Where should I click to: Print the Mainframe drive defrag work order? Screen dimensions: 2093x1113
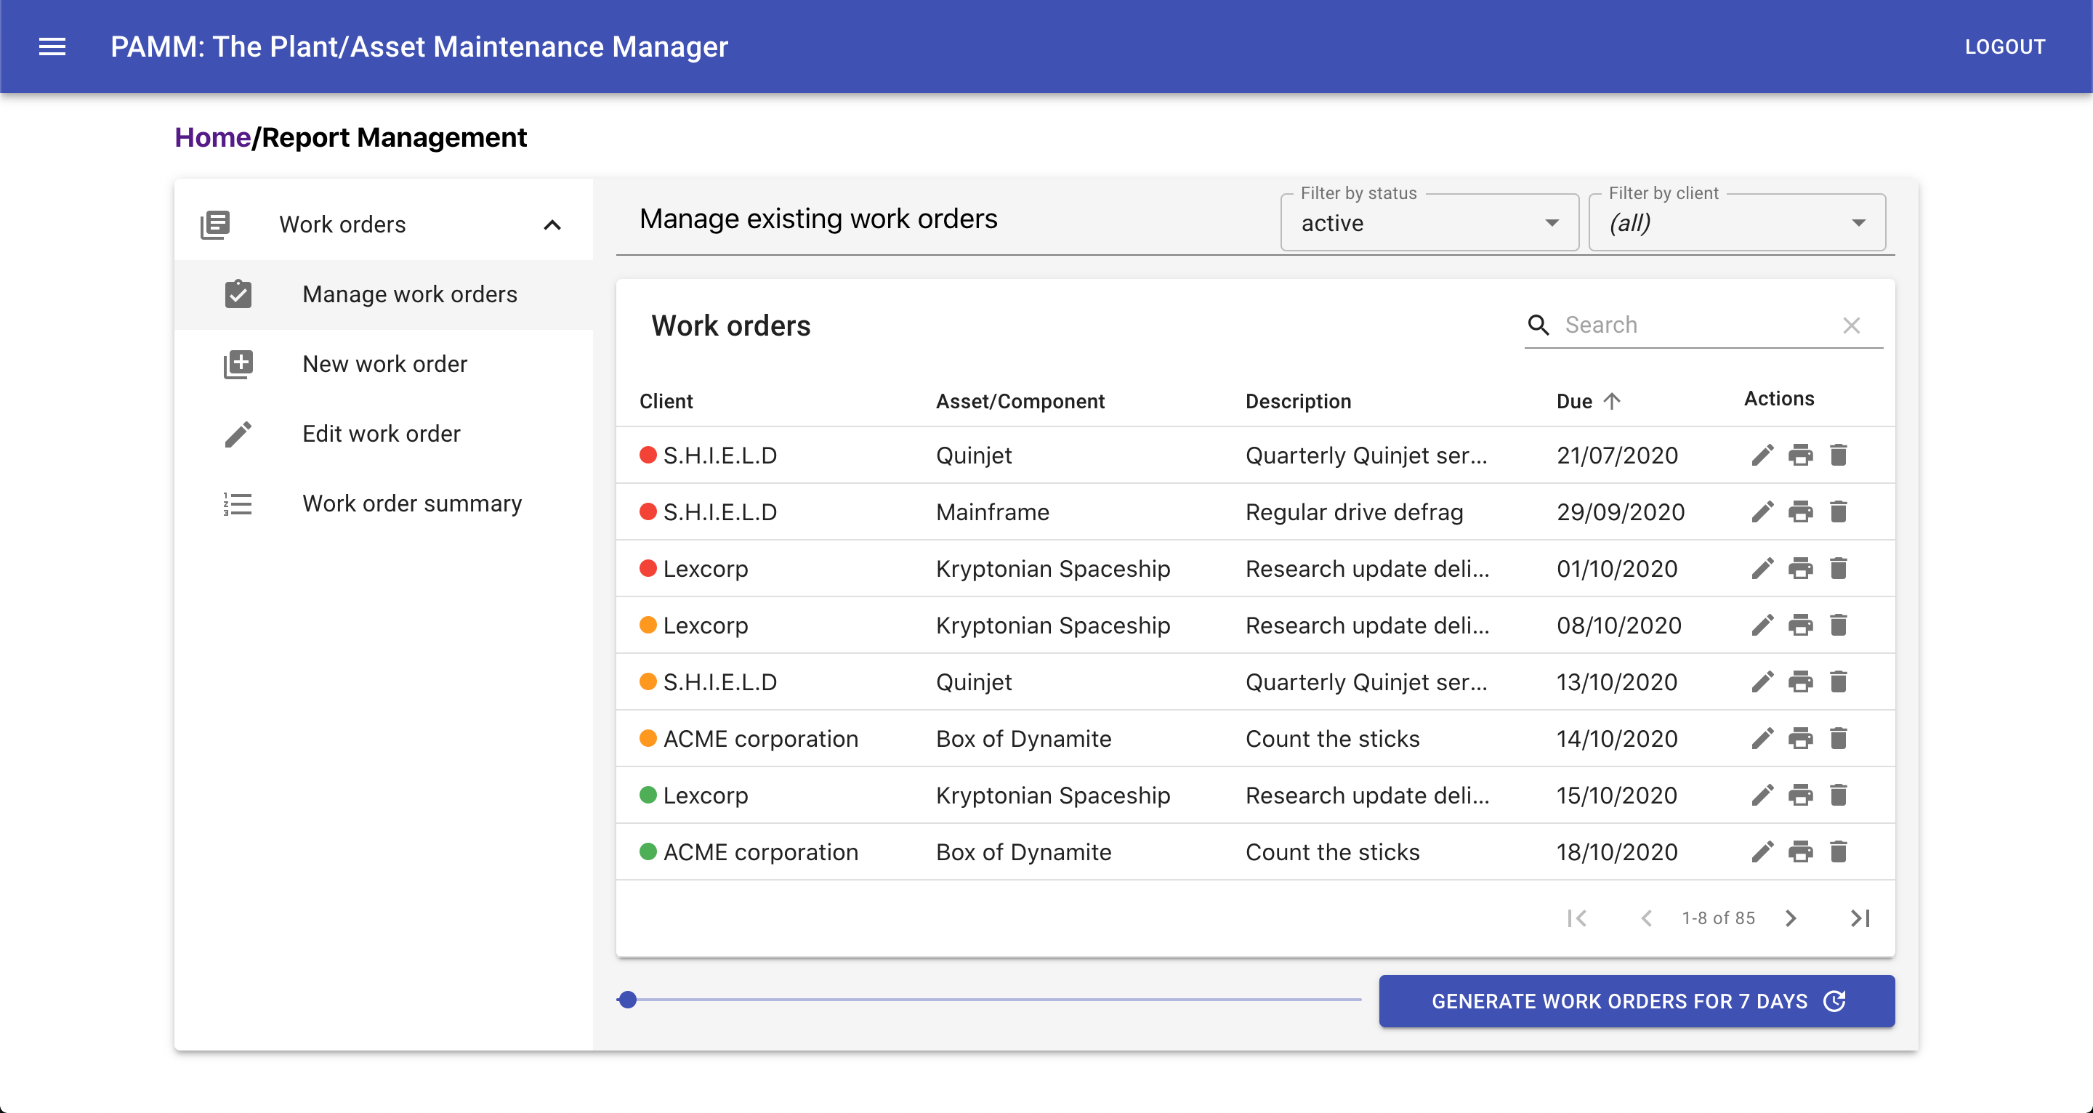pos(1801,511)
